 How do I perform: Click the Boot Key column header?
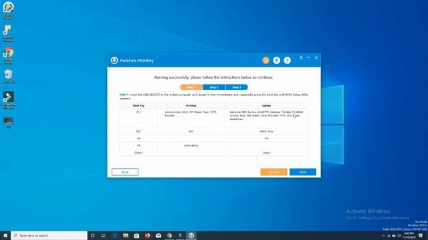tap(138, 105)
